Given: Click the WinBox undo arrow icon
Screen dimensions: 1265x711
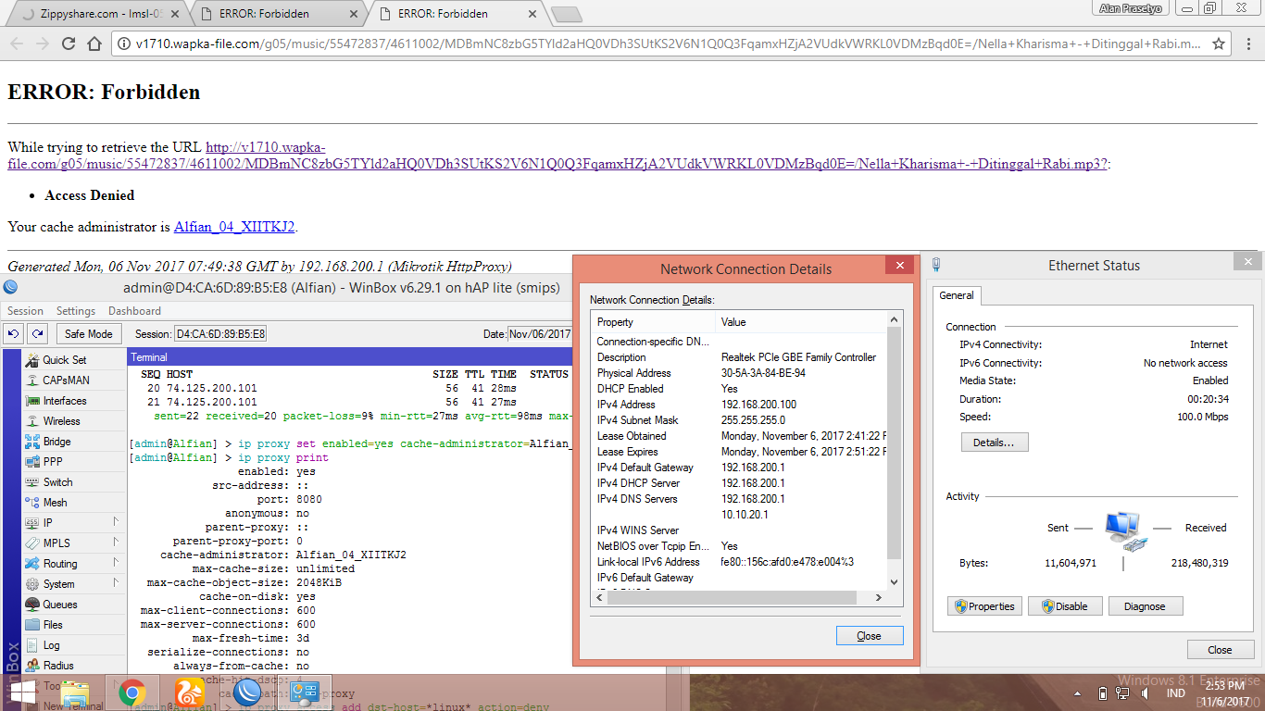Looking at the screenshot, I should (x=14, y=333).
